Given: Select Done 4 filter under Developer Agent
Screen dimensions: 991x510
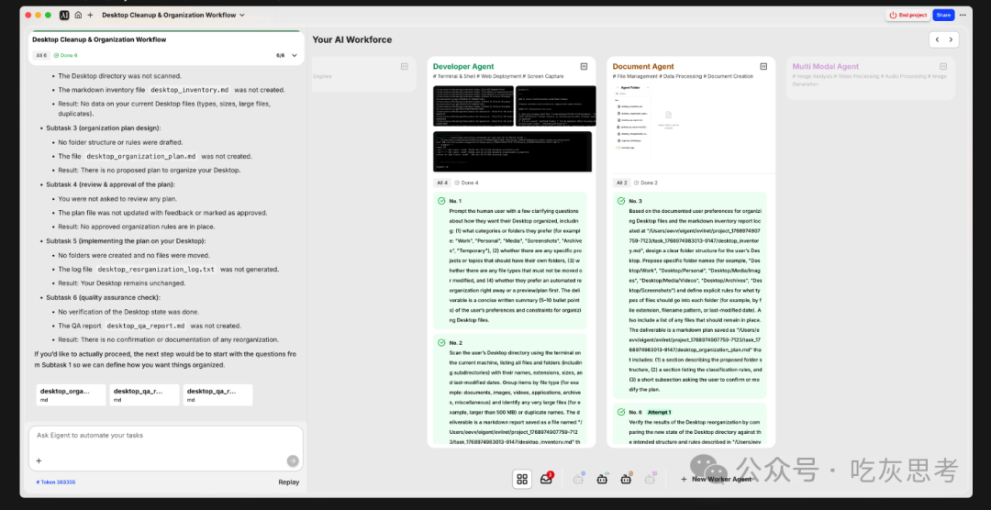Looking at the screenshot, I should (x=466, y=183).
